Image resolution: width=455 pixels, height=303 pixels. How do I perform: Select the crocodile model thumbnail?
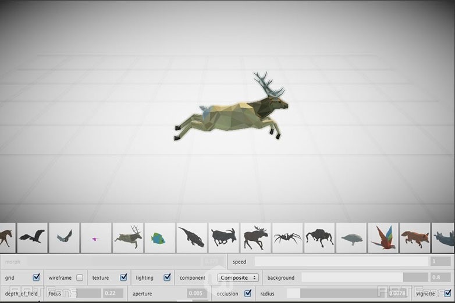pyautogui.click(x=191, y=237)
